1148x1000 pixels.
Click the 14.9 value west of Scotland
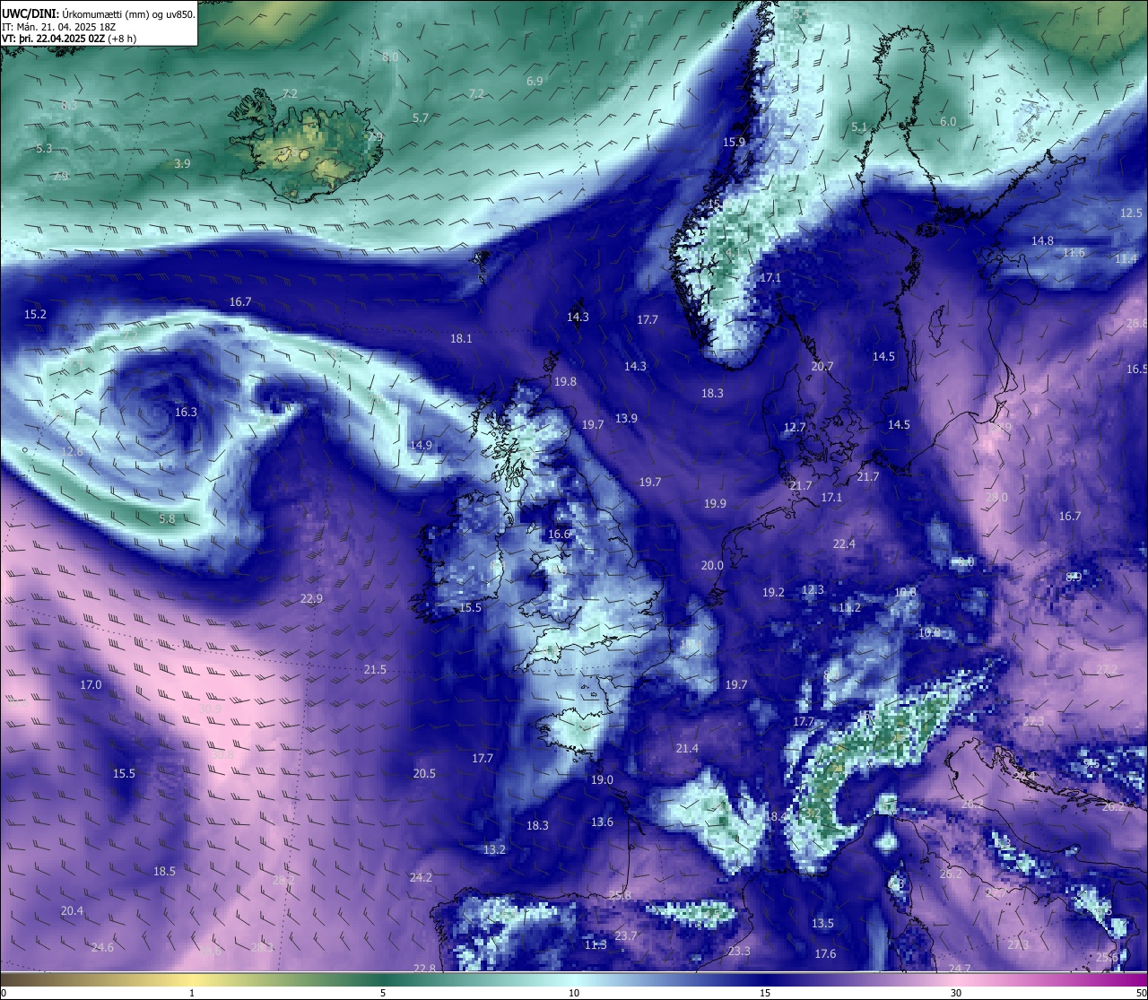pos(421,446)
